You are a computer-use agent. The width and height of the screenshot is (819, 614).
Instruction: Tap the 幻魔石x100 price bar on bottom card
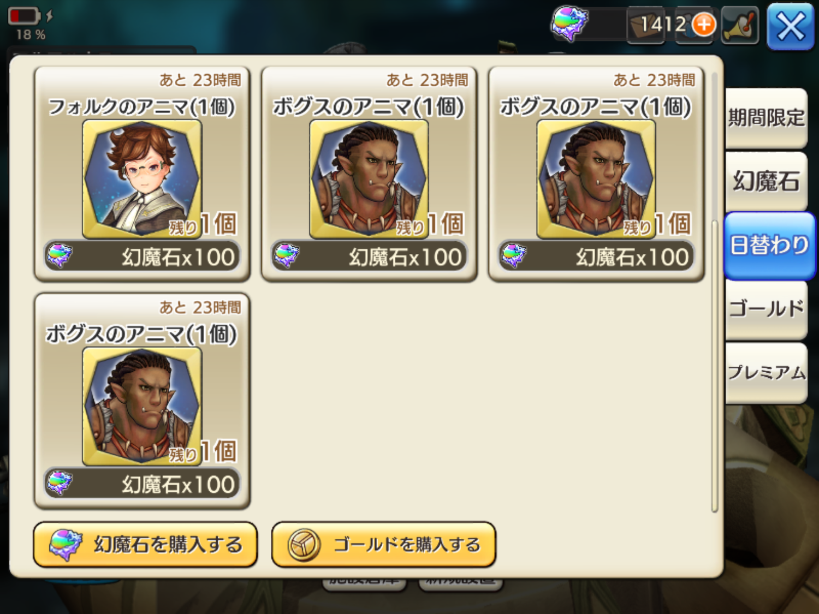[x=142, y=484]
